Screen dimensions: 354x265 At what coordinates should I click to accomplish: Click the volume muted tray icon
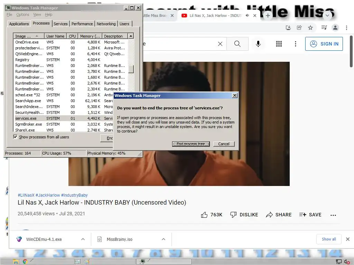(347, 262)
